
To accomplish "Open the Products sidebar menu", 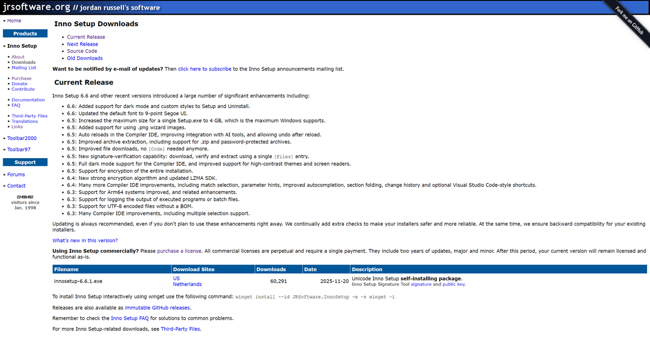I will 25,33.
